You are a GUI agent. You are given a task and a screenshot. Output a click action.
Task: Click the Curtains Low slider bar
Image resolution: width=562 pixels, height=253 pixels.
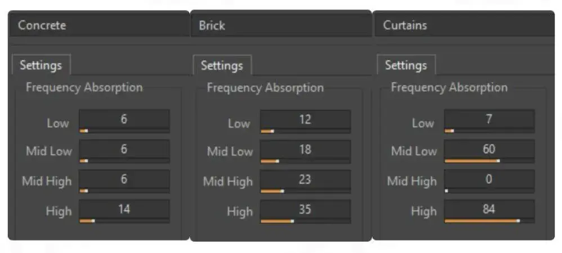pyautogui.click(x=489, y=131)
